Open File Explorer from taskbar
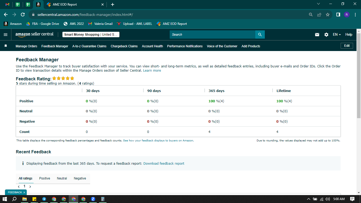This screenshot has height=203, width=361. [24, 199]
